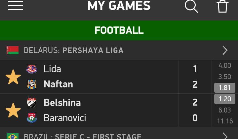Screen dimensions: 238x139
Task: Expand Brazil Serie C chevron
Action: point(225,136)
